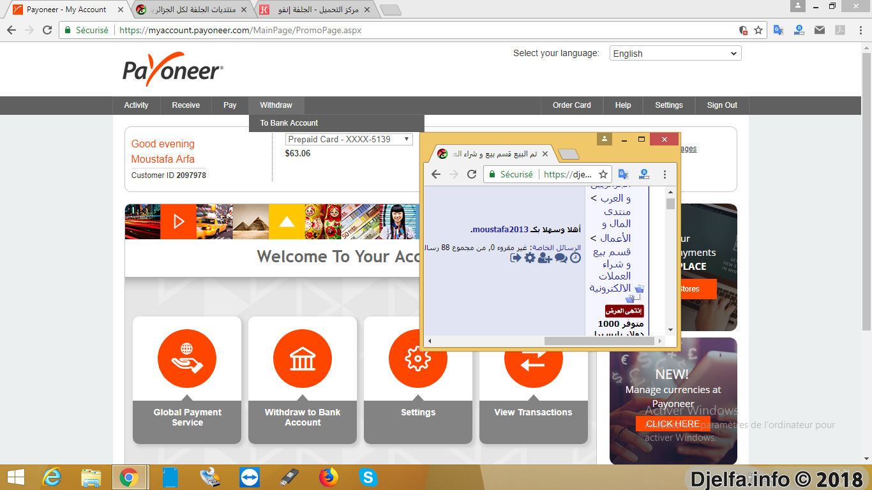Open the Activity menu
The width and height of the screenshot is (872, 490).
click(x=136, y=105)
